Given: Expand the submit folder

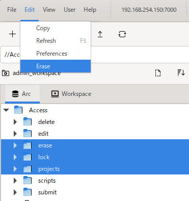Looking at the screenshot, I should (15, 192).
